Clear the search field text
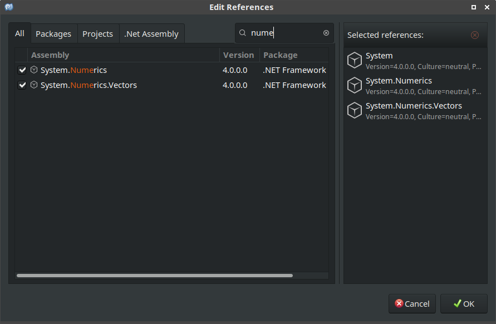This screenshot has width=496, height=324. click(326, 33)
